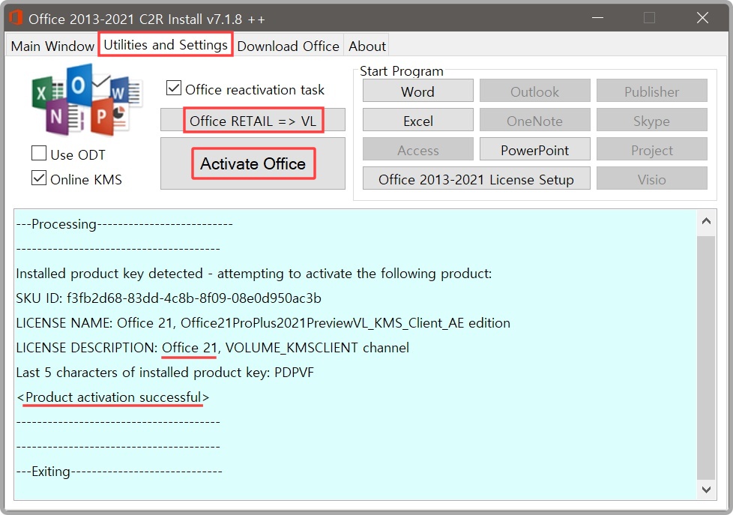Viewport: 733px width, 515px height.
Task: Open Office 2013-2021 License Setup
Action: (477, 178)
